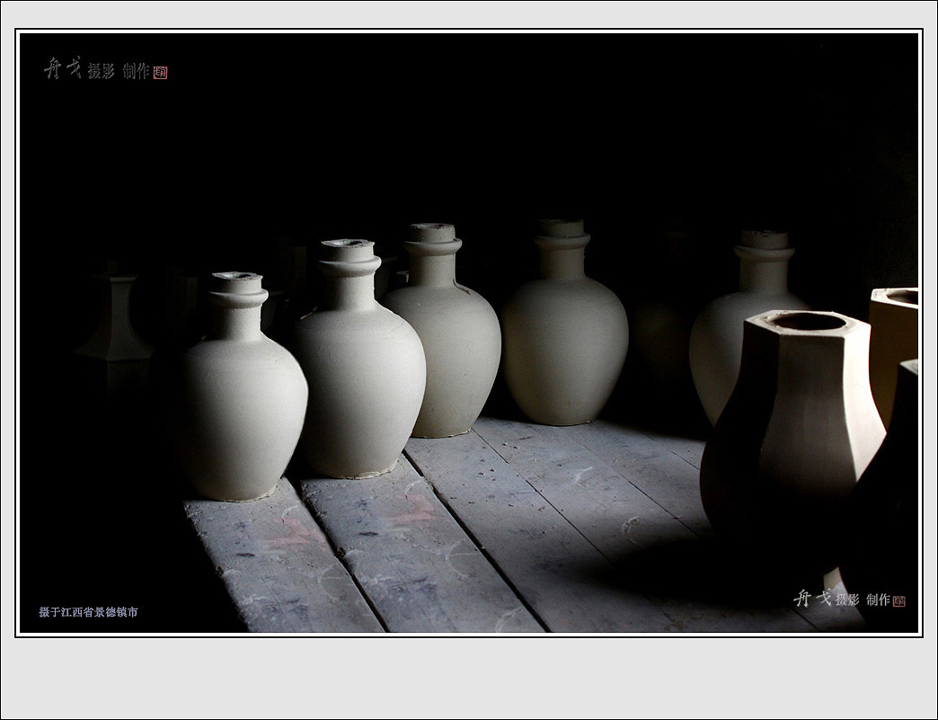
Task: Click the red seal stamp in bottom-right watermark
Action: (x=899, y=600)
